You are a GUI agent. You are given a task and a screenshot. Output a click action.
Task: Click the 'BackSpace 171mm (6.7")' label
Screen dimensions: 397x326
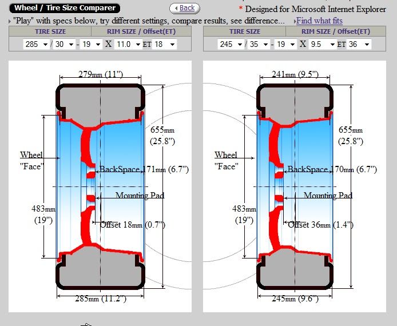coord(144,169)
